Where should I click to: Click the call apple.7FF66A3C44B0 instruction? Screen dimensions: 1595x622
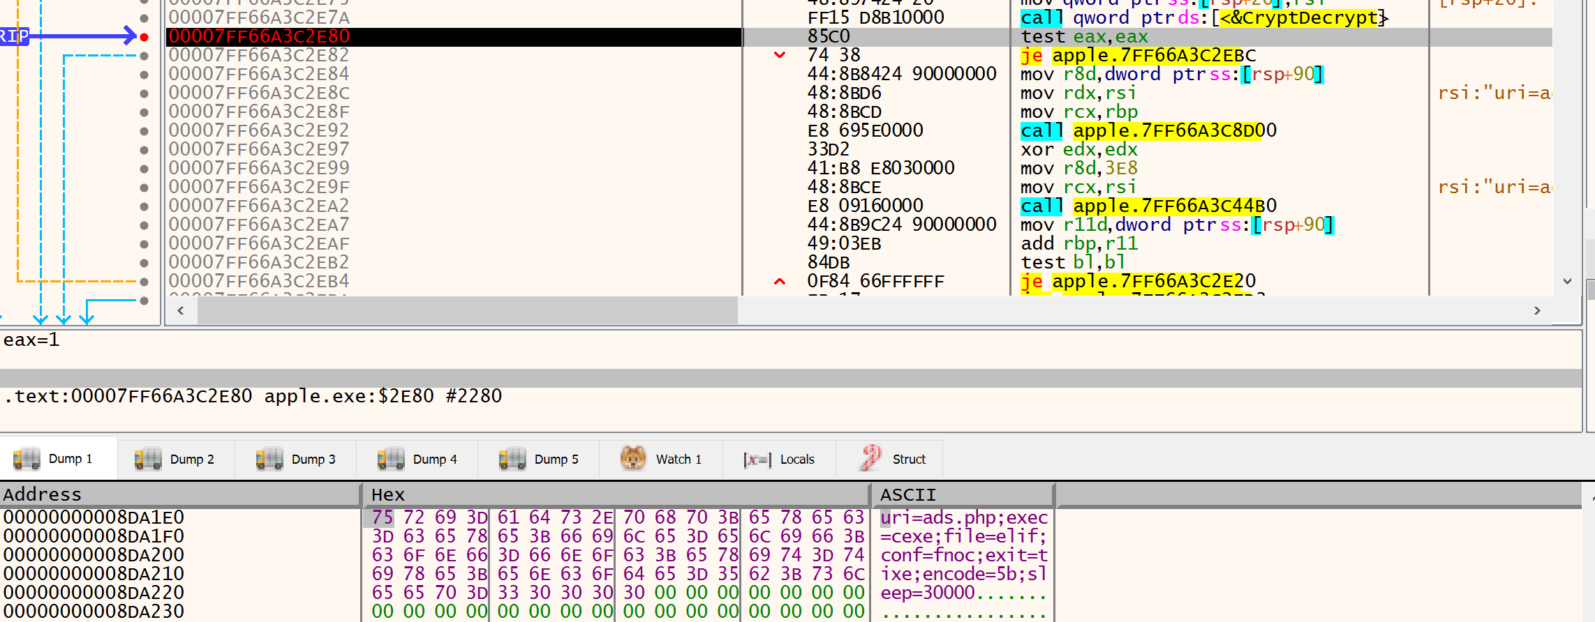point(1148,206)
